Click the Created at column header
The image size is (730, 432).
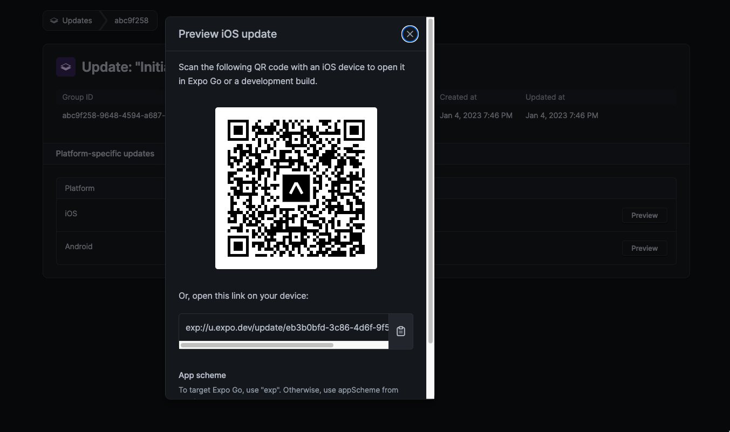tap(458, 97)
